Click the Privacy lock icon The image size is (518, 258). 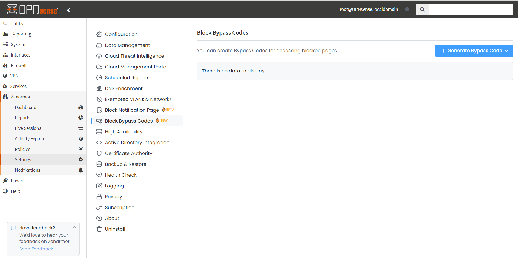99,197
